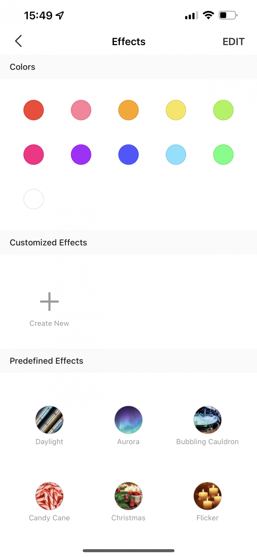Select the red color swatch
The width and height of the screenshot is (257, 557).
34,110
